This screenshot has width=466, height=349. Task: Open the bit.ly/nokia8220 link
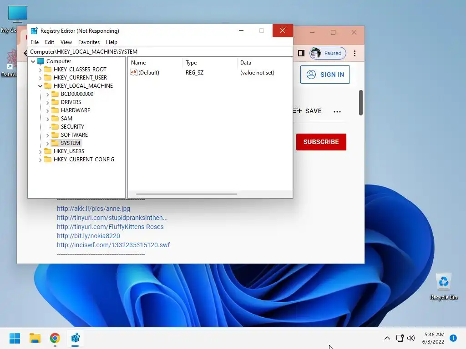point(88,236)
